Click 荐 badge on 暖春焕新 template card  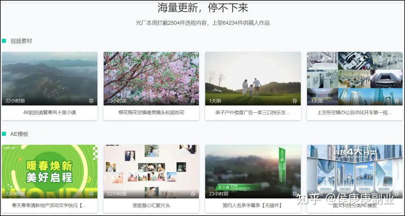click(91, 194)
